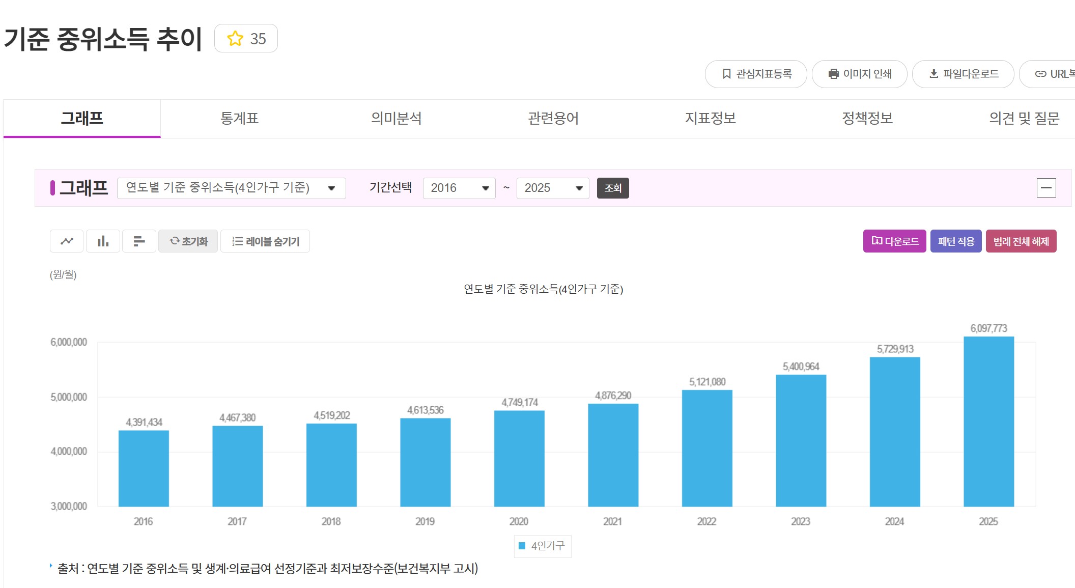Open the end year 2025 dropdown

tap(552, 188)
